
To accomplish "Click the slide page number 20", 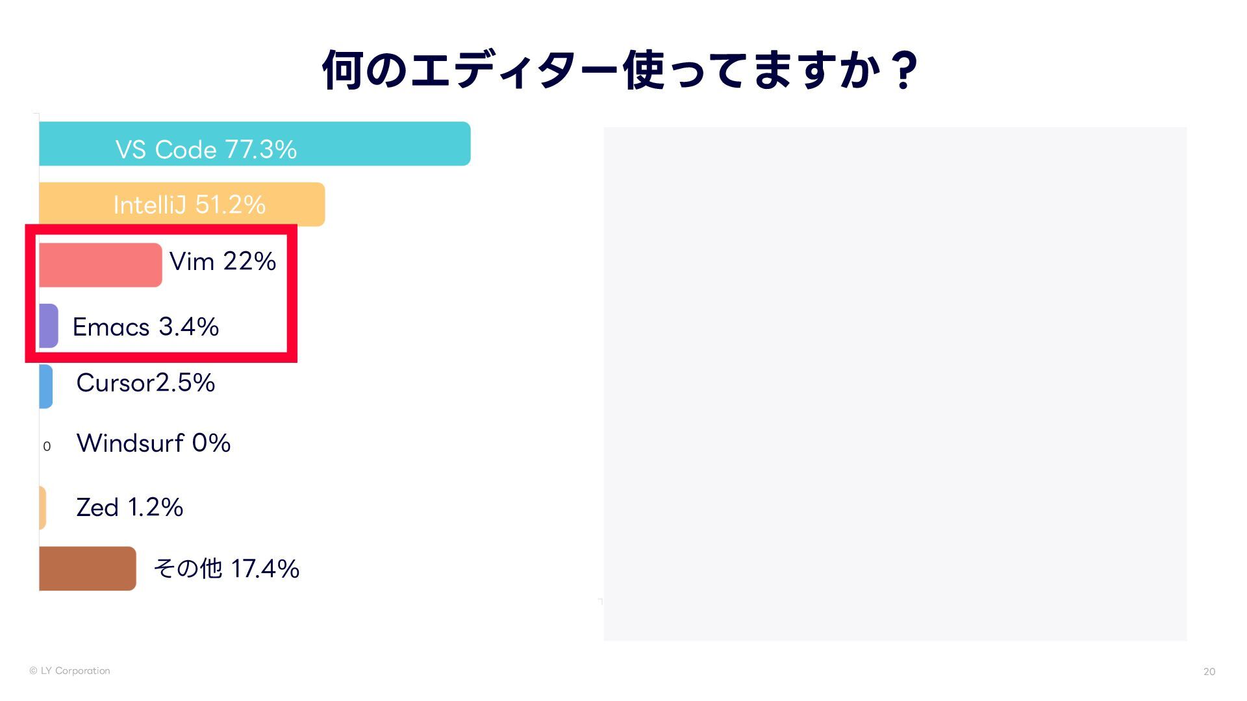I will click(x=1209, y=672).
